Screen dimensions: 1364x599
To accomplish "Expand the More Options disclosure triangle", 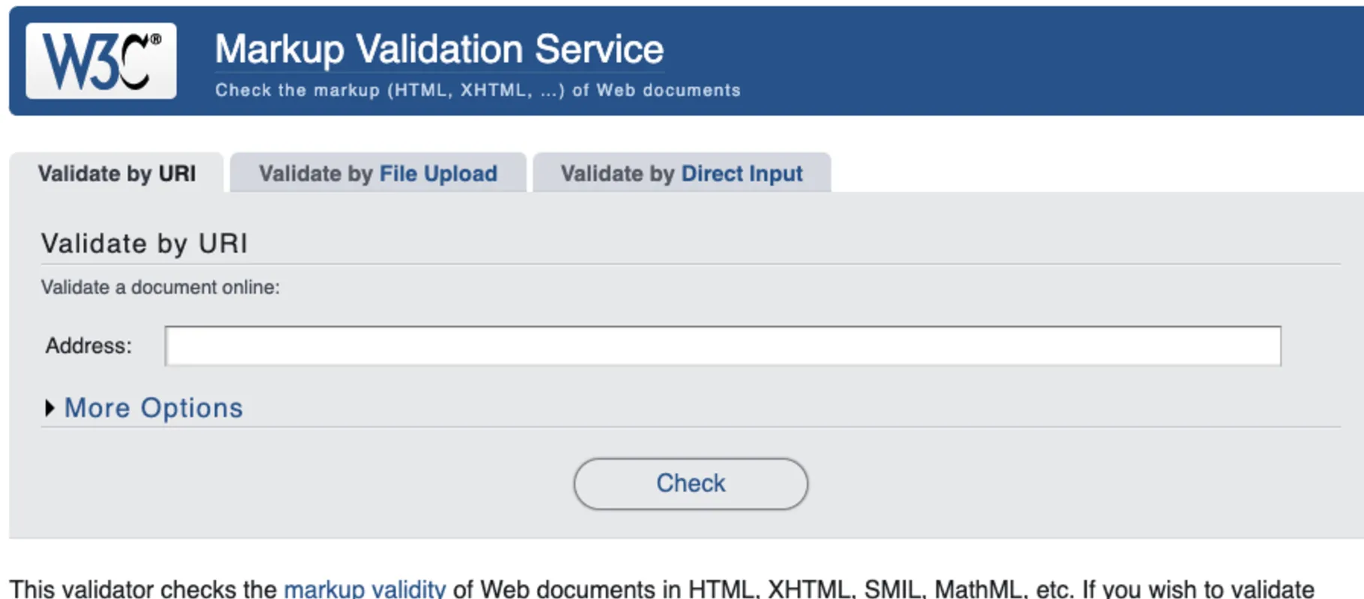I will tap(49, 408).
